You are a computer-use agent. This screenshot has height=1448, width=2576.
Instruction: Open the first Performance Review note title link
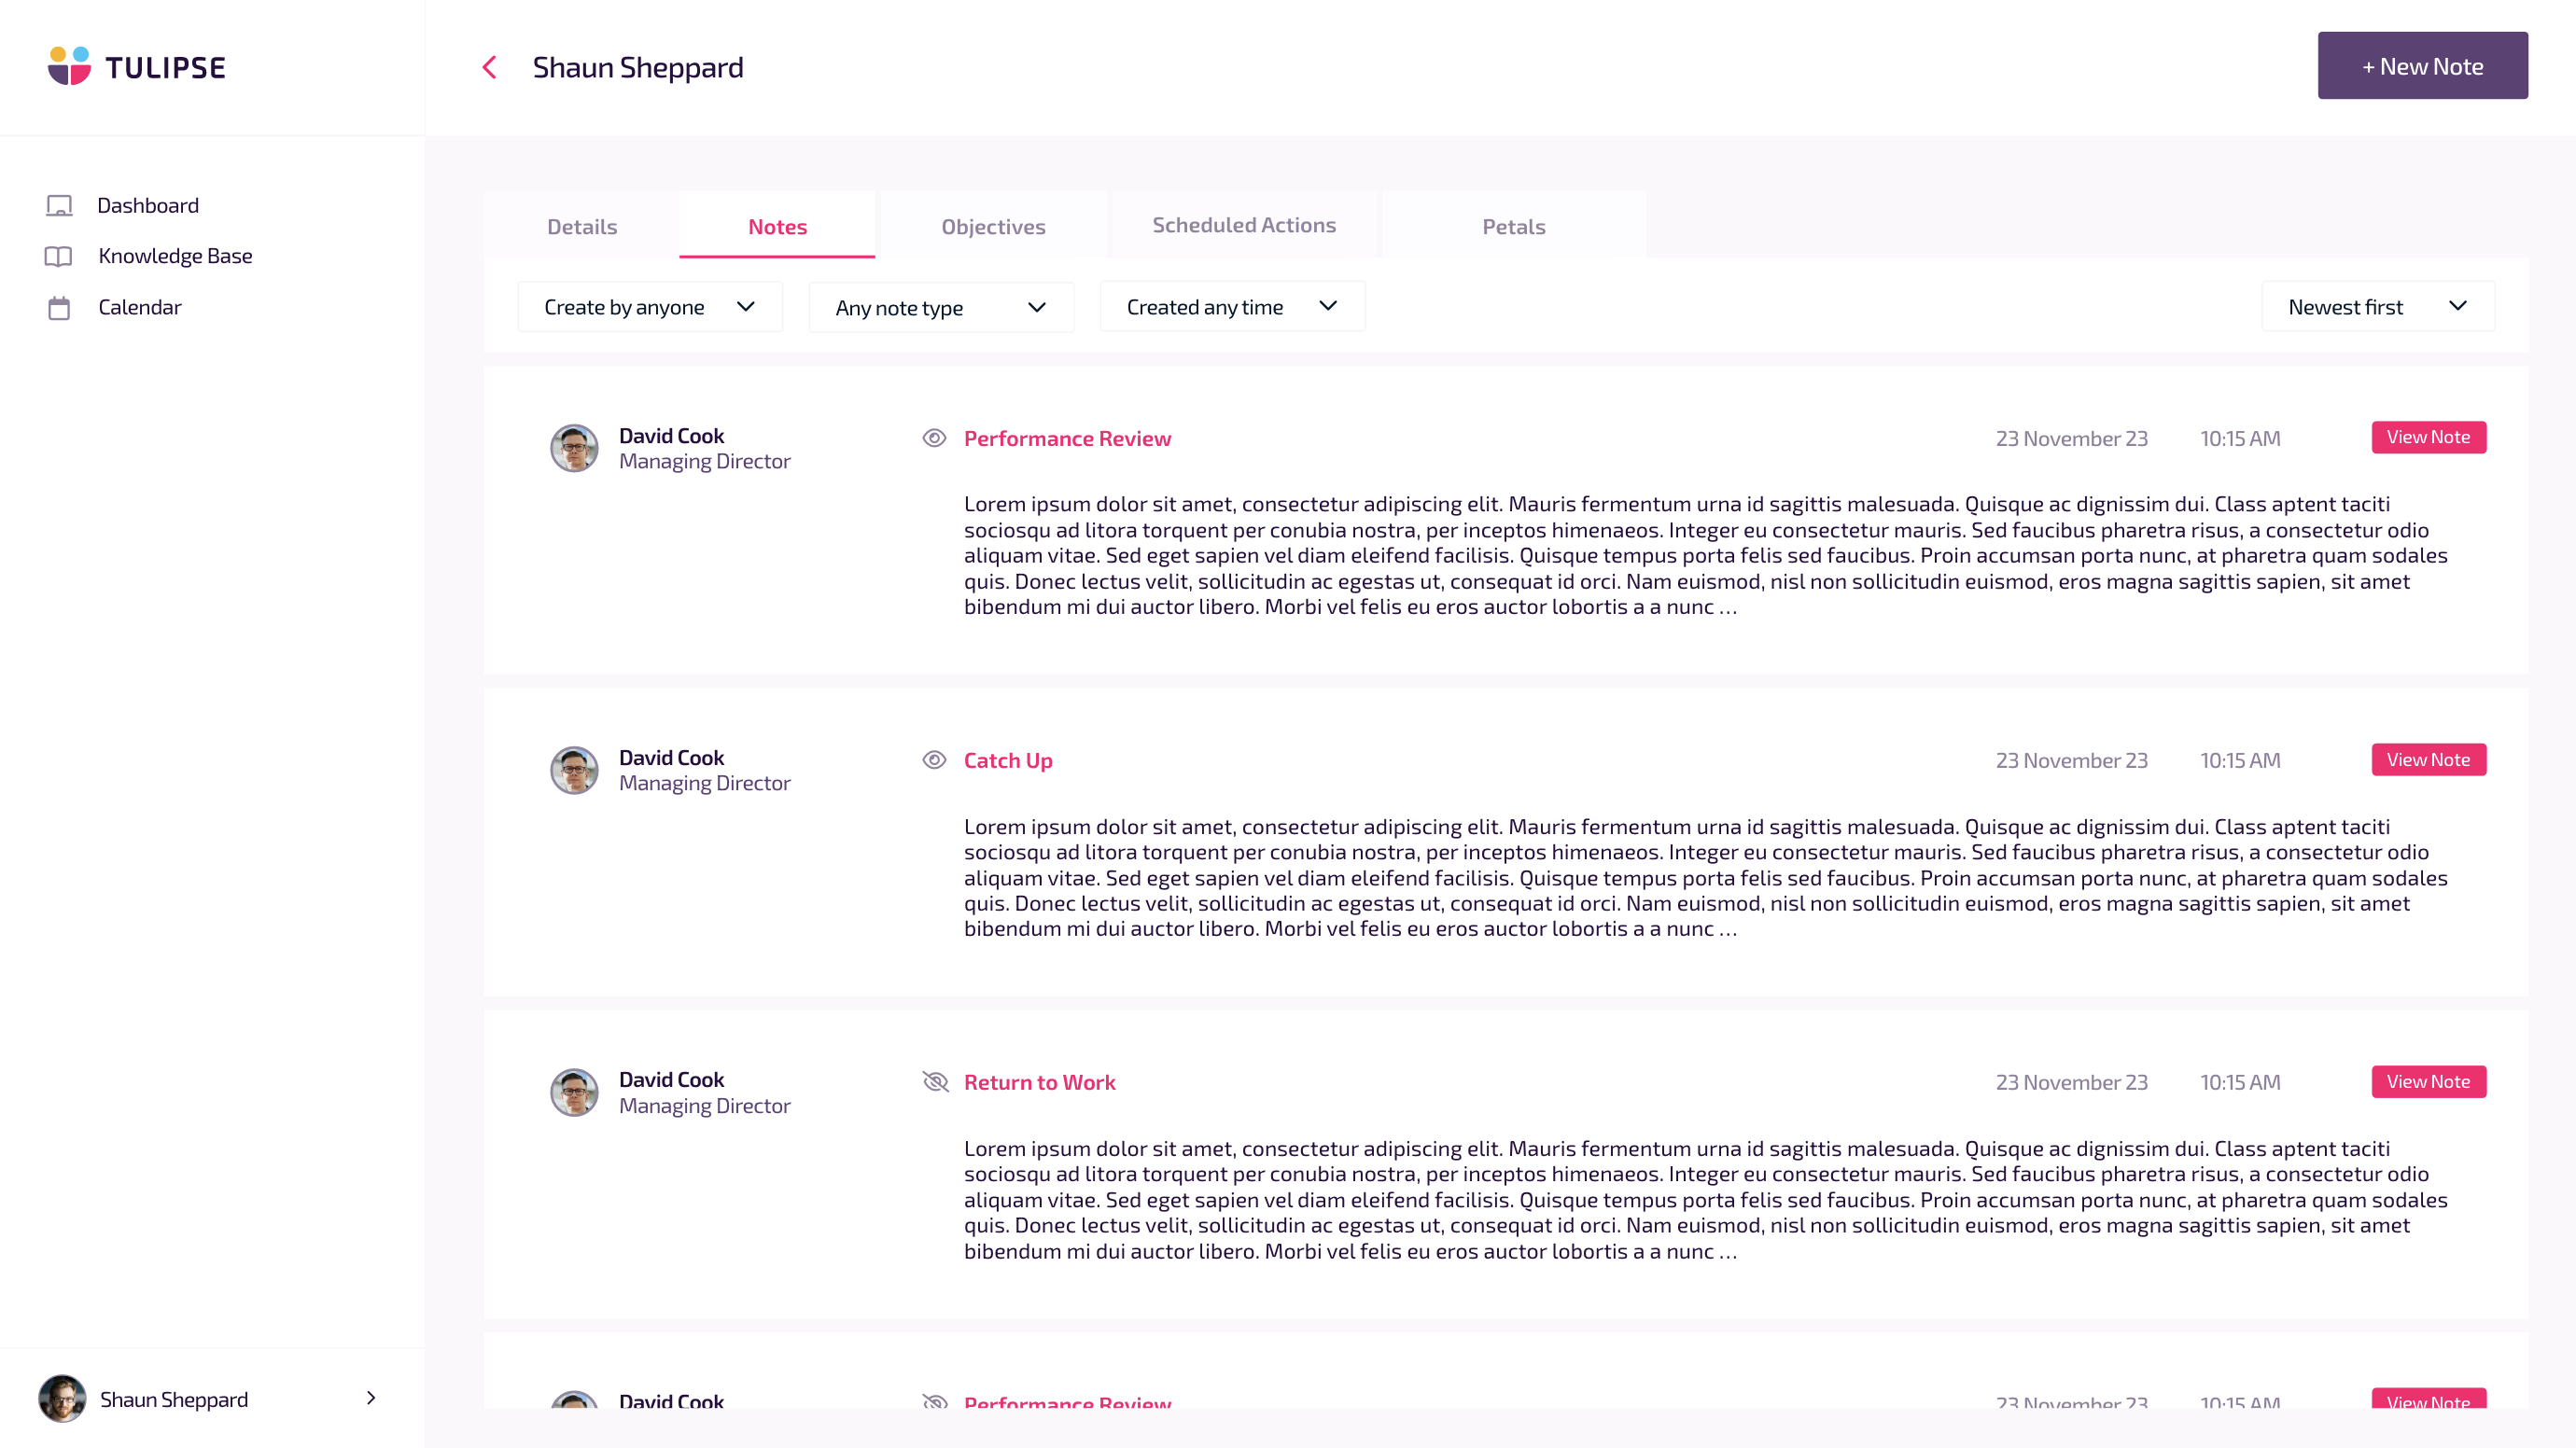pos(1067,438)
